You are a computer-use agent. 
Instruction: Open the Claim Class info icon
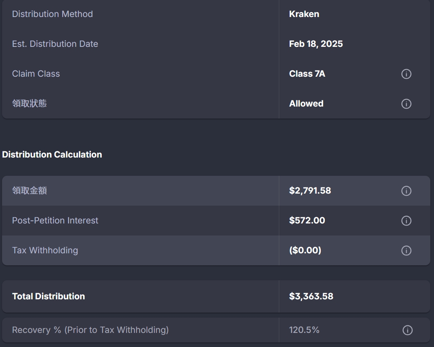(406, 74)
